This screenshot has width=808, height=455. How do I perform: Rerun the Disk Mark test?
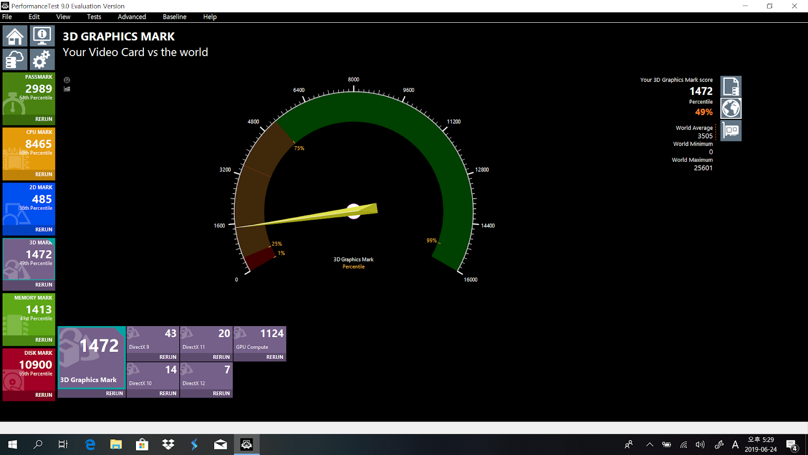[44, 395]
